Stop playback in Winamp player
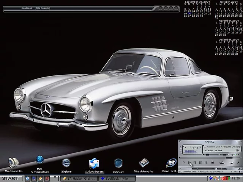Viewport: 243px width, 182px height. tap(200, 163)
